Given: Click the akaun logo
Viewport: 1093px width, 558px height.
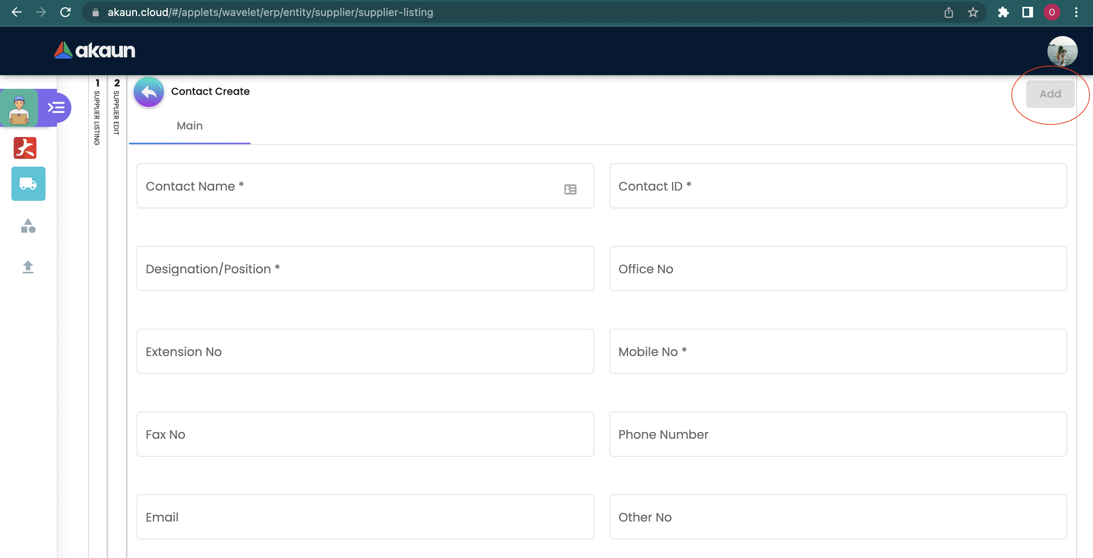Looking at the screenshot, I should (94, 50).
